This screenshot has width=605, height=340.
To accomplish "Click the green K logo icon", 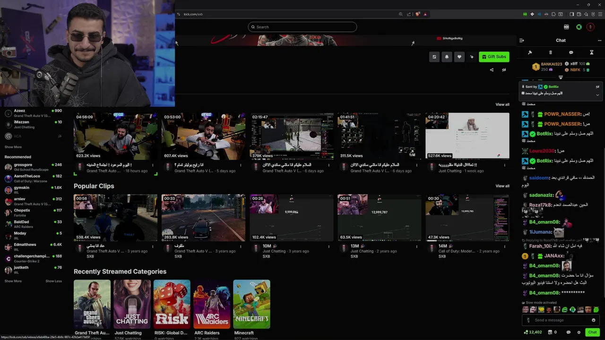I will 579,27.
